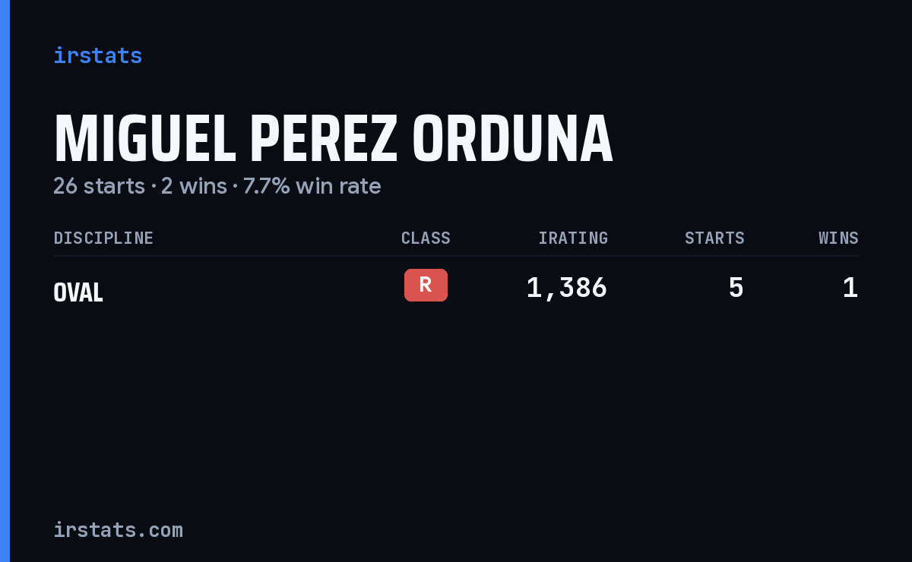Click the oval wins value 1
Screen dimensions: 912x562
tap(850, 288)
